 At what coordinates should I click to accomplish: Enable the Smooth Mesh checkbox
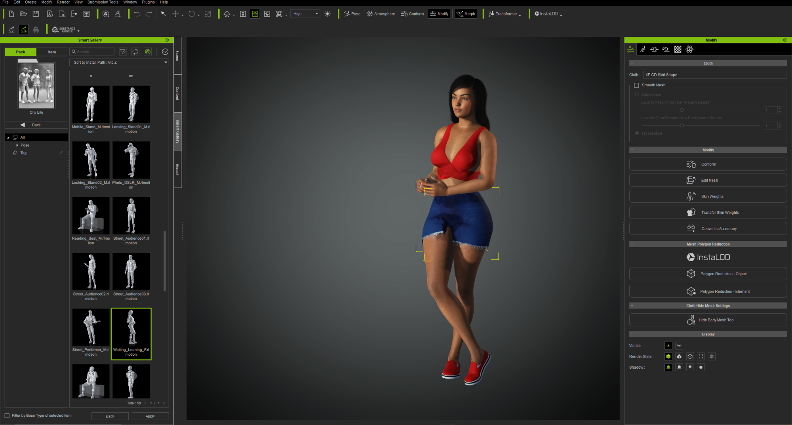click(636, 85)
